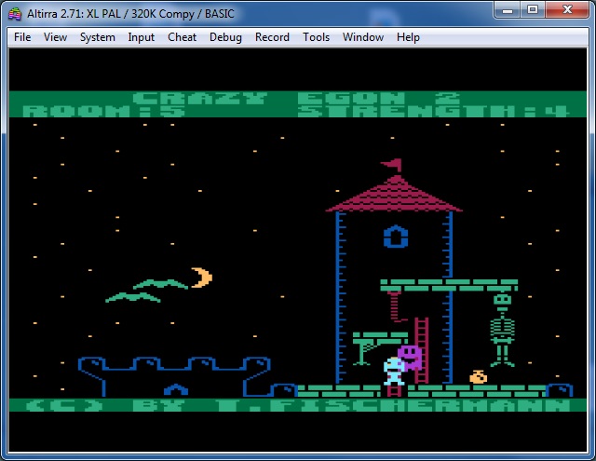The image size is (596, 461).
Task: Maximize the Altirra window
Action: [533, 10]
